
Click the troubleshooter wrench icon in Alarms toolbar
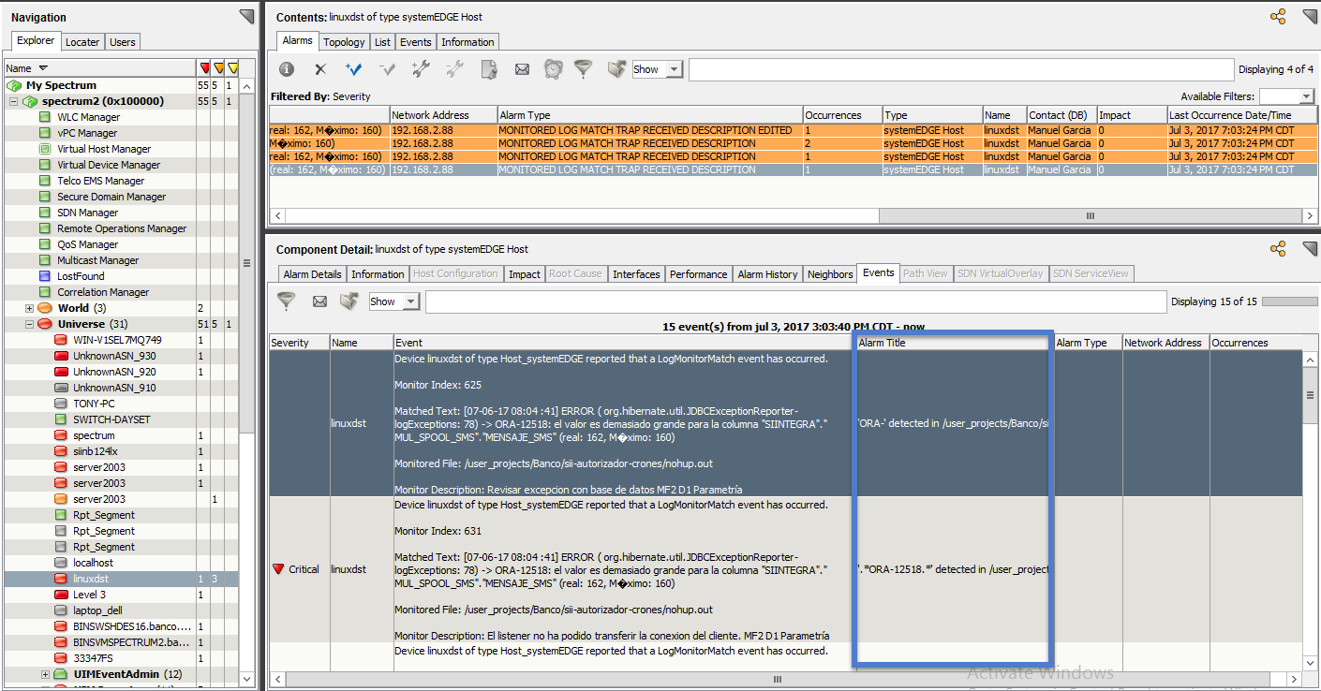421,69
